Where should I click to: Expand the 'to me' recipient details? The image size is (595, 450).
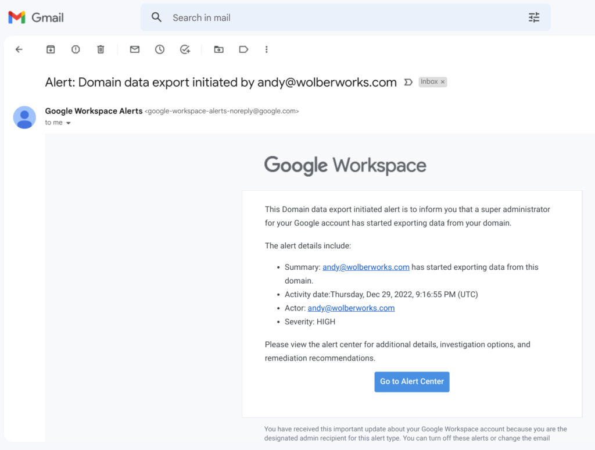(x=58, y=123)
